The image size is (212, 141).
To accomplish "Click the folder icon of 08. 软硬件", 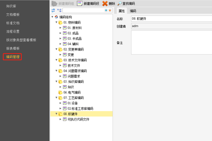I will [x=60, y=114].
